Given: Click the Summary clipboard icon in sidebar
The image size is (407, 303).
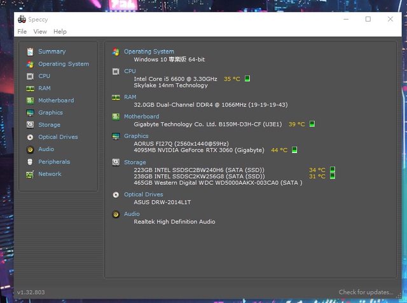Looking at the screenshot, I should point(30,51).
